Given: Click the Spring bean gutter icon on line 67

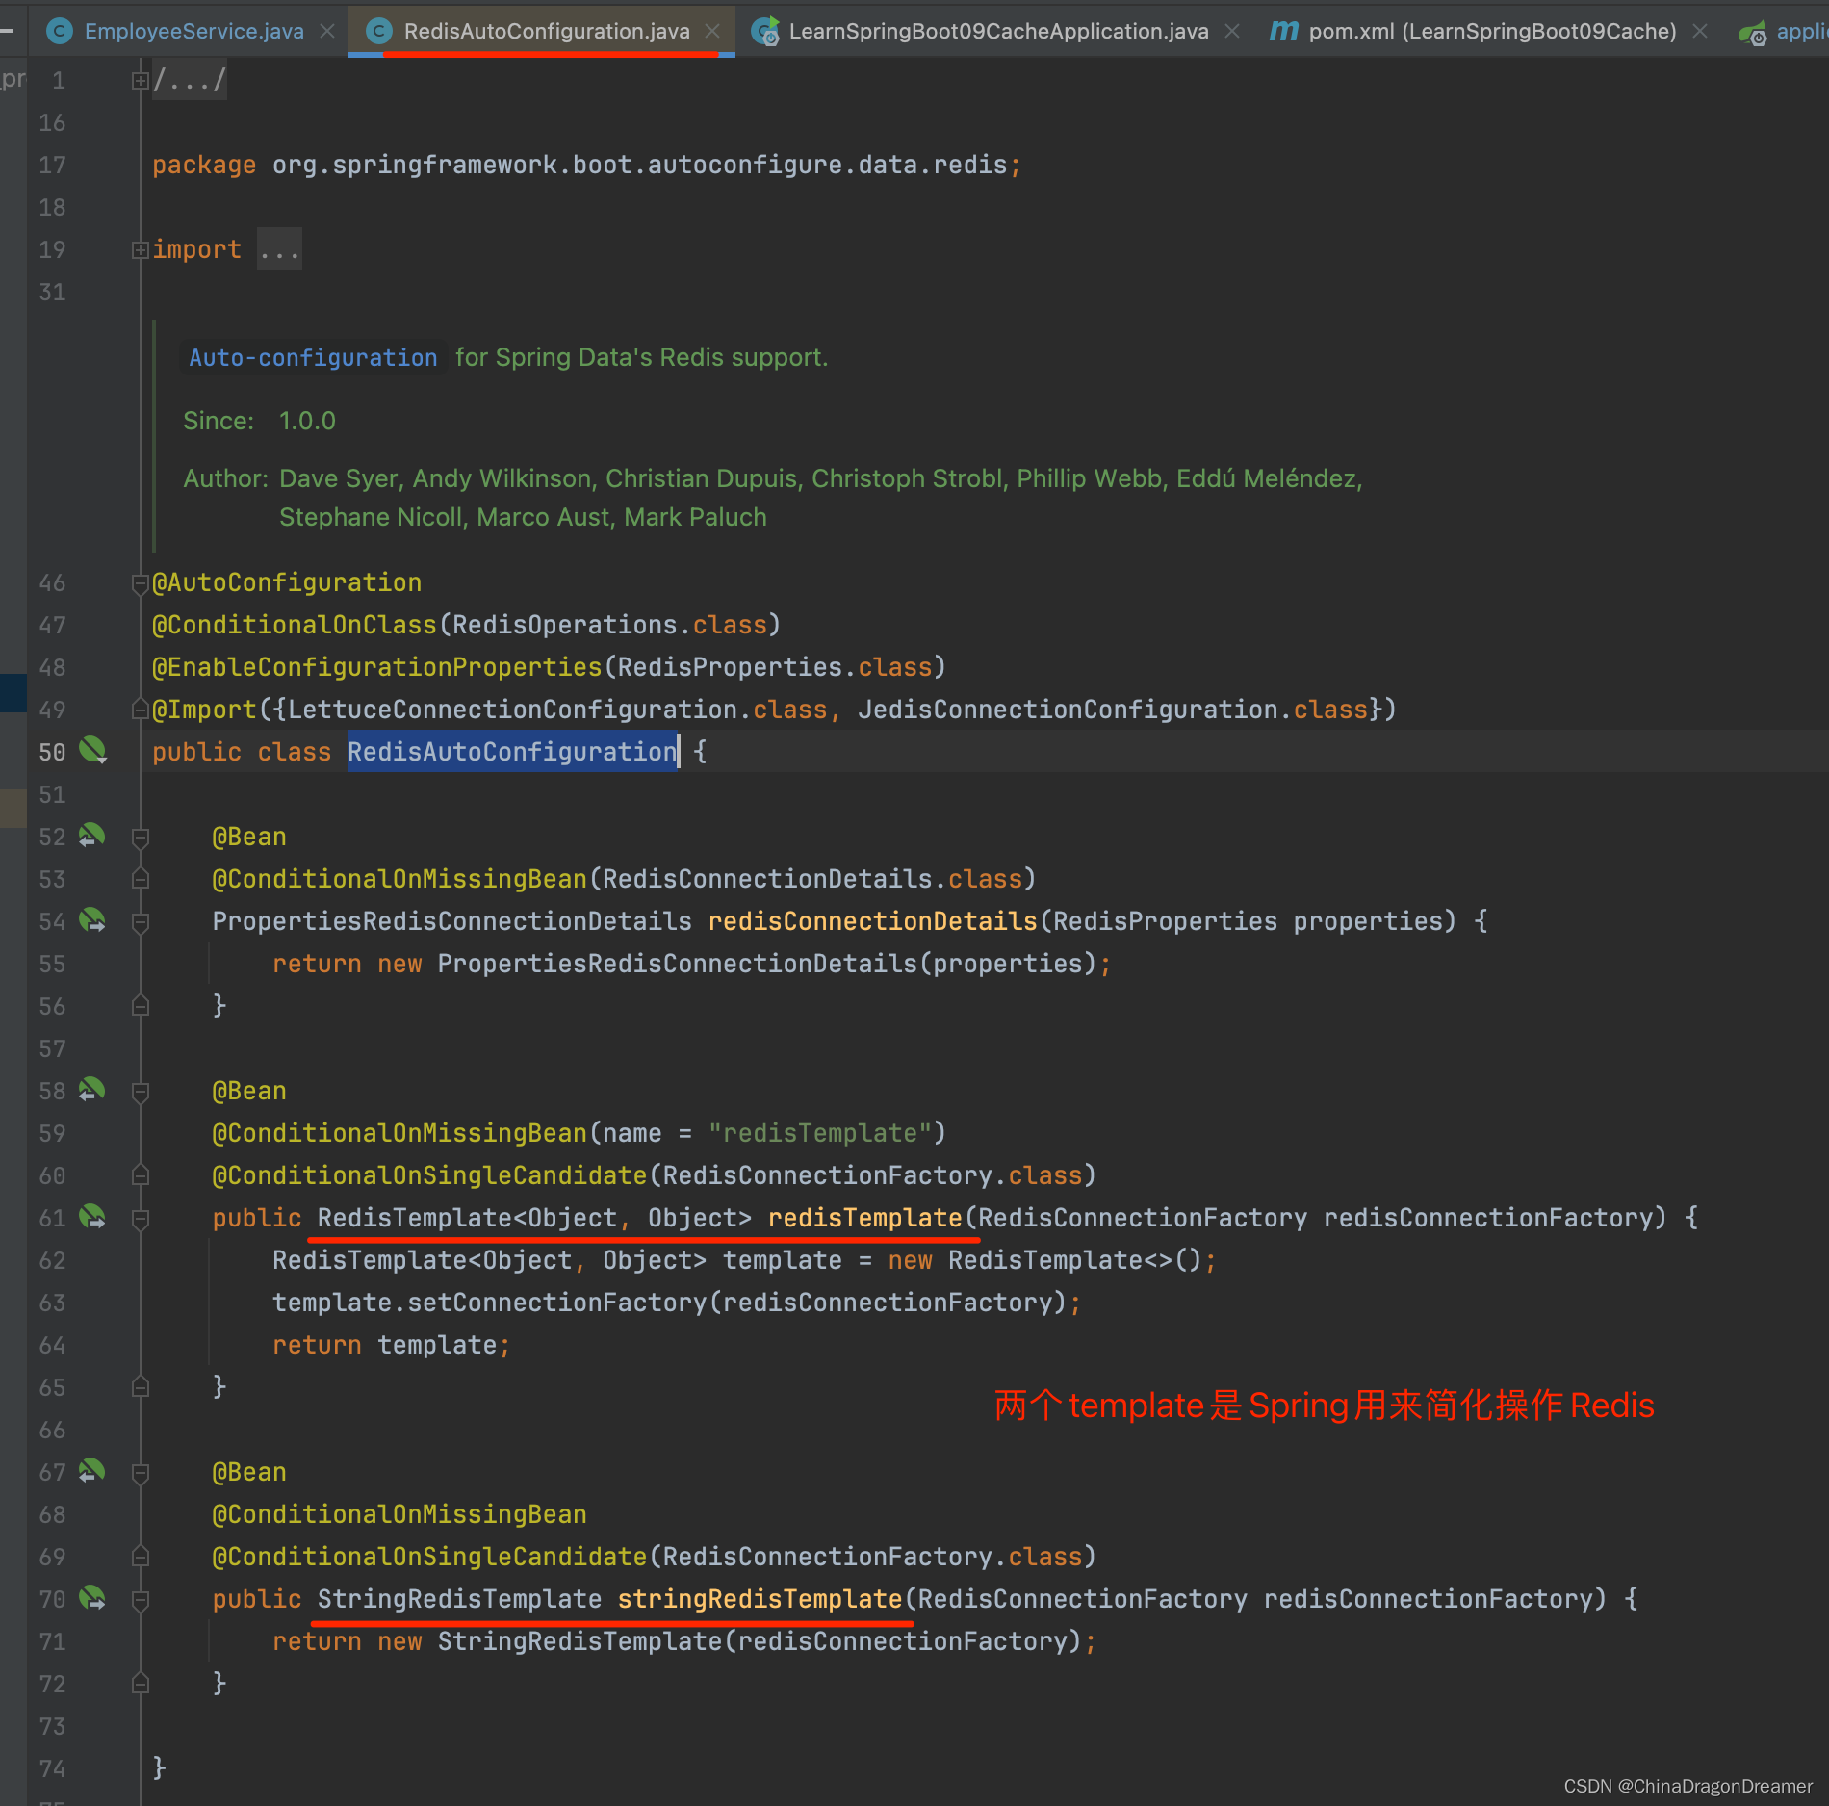Looking at the screenshot, I should tap(92, 1470).
